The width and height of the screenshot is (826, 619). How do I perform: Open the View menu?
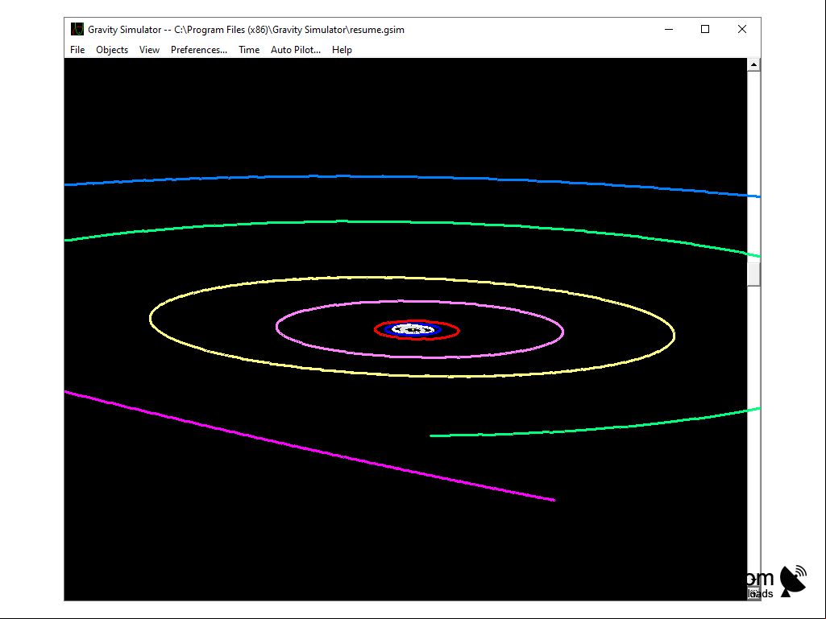(x=149, y=50)
